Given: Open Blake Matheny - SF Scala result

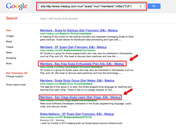Looking at the screenshot, I should click(x=77, y=114).
